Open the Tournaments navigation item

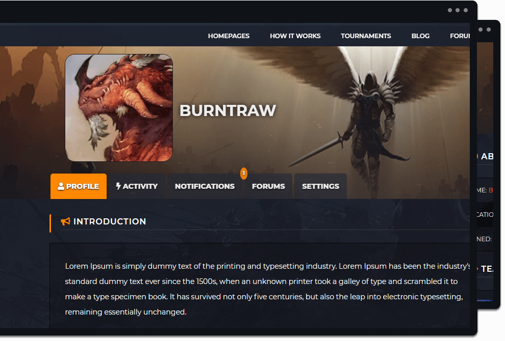click(366, 36)
